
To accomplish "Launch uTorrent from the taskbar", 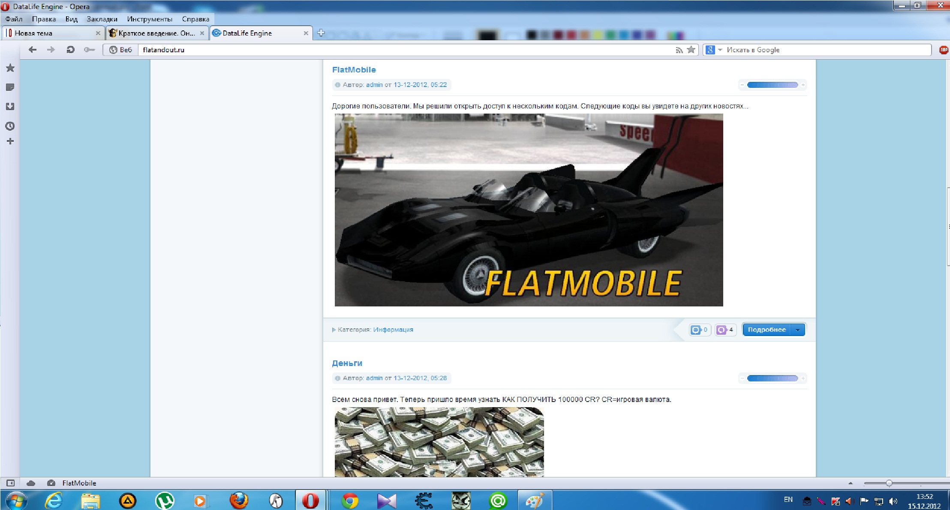I will tap(165, 501).
